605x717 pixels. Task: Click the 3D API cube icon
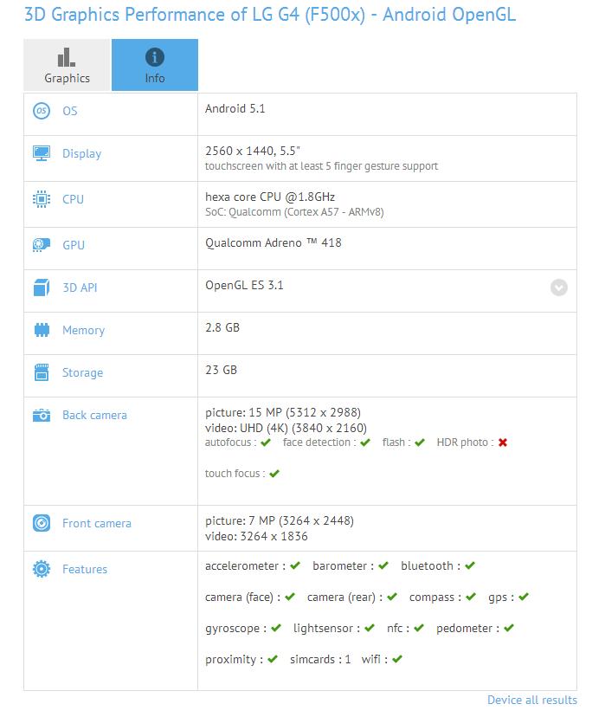point(42,287)
